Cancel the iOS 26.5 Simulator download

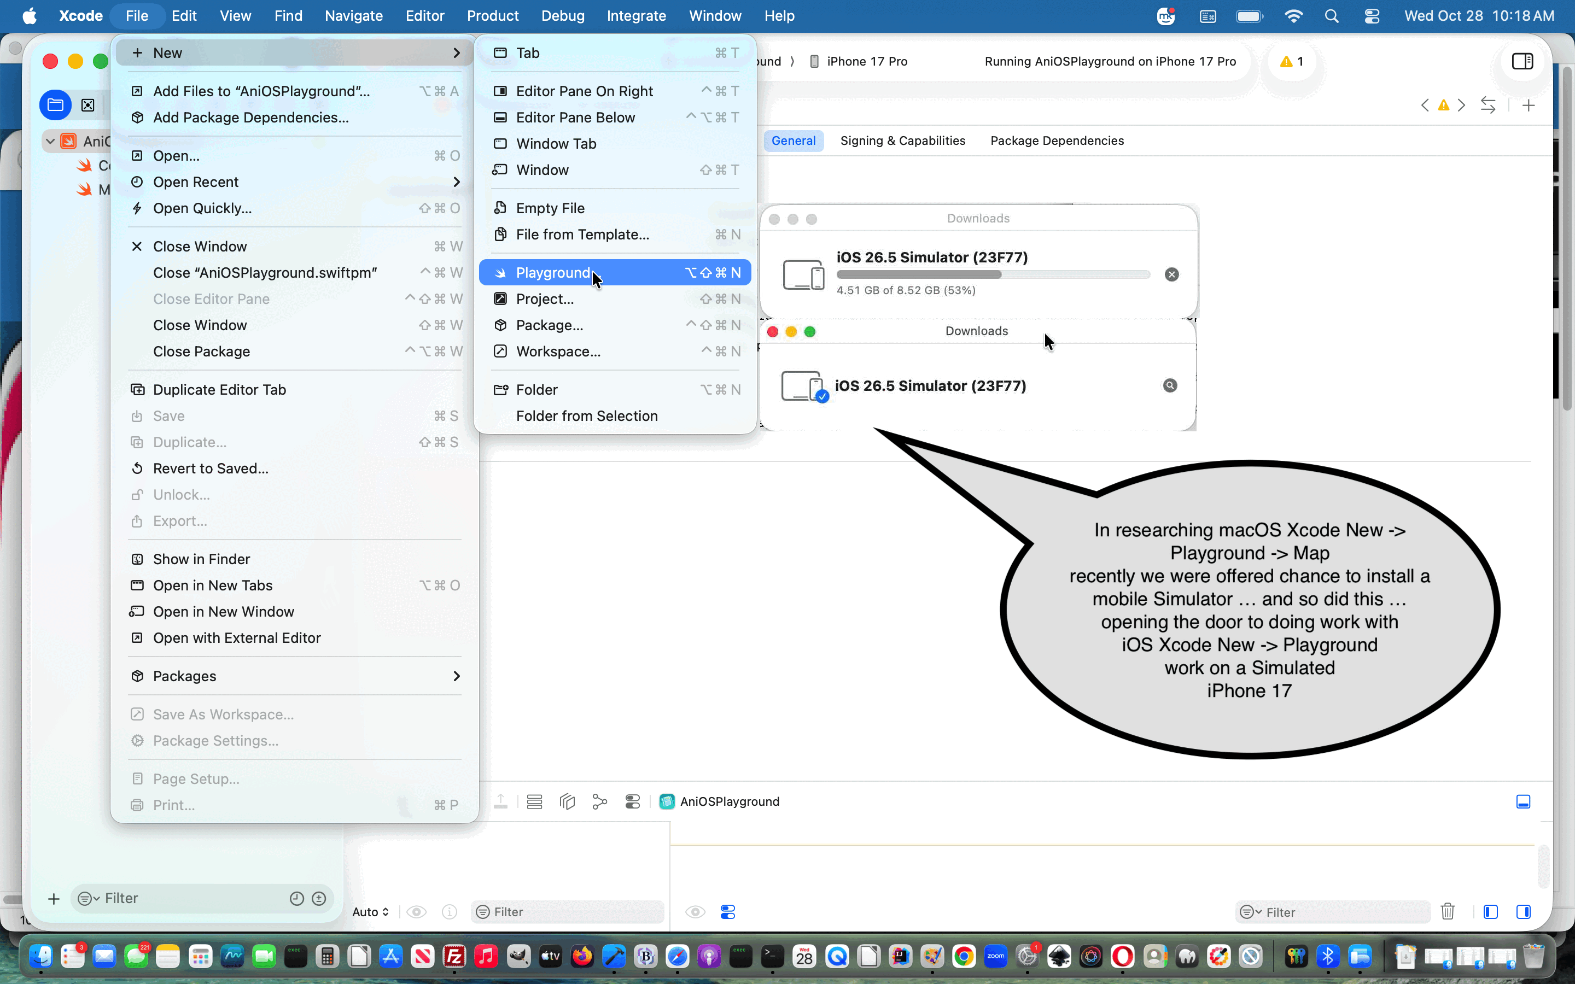click(1171, 274)
